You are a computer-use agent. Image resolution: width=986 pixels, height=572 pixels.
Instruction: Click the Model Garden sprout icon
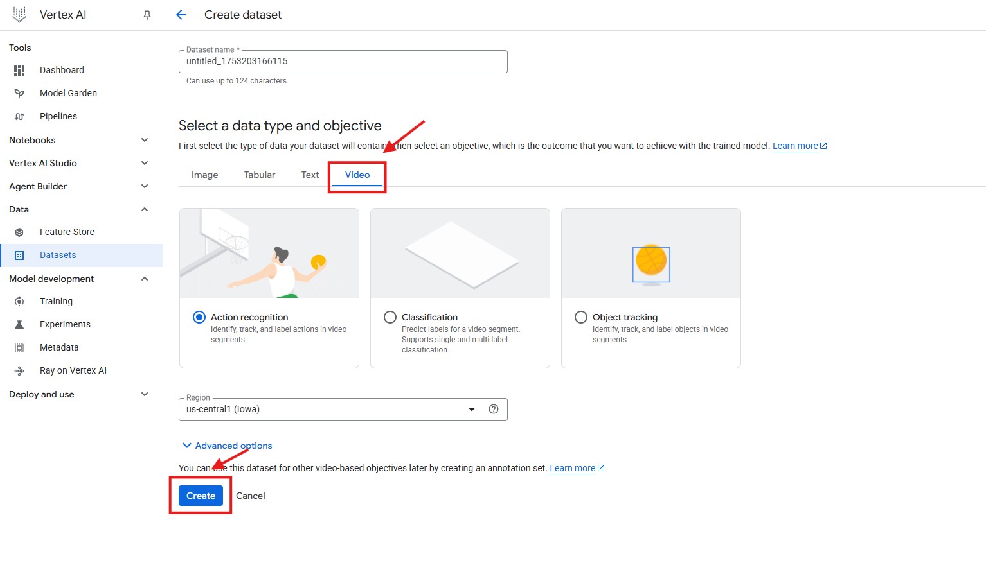tap(19, 93)
